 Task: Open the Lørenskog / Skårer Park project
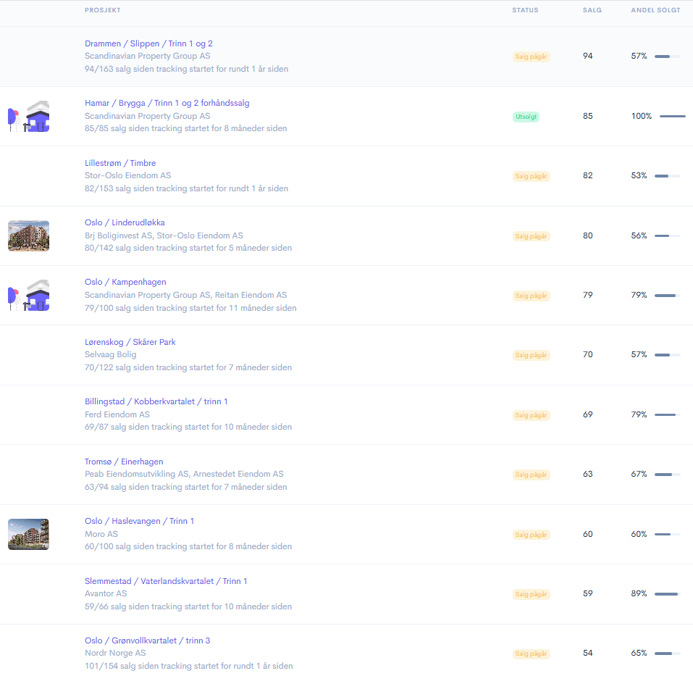click(130, 342)
